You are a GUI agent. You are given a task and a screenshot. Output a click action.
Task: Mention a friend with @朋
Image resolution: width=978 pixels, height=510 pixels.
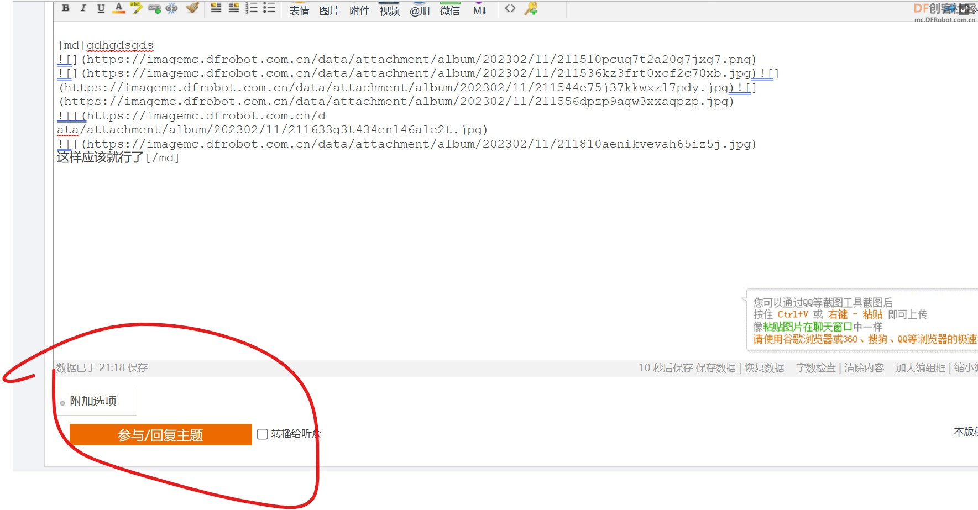pos(420,10)
